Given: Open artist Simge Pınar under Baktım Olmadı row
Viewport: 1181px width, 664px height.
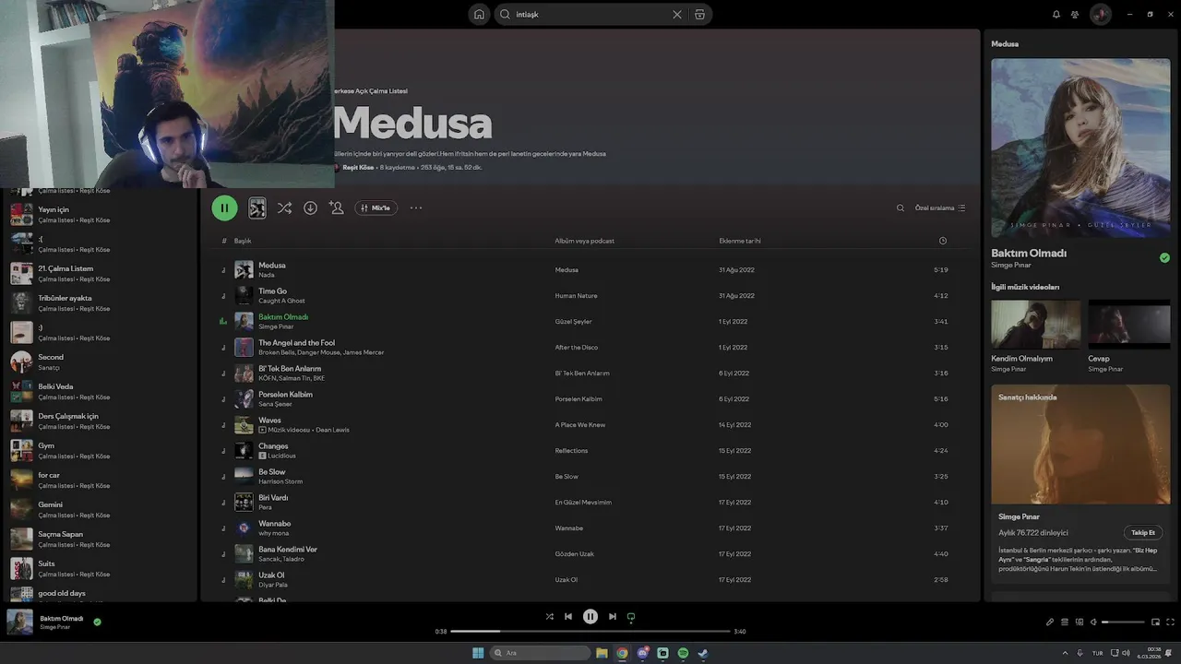Looking at the screenshot, I should [x=276, y=326].
